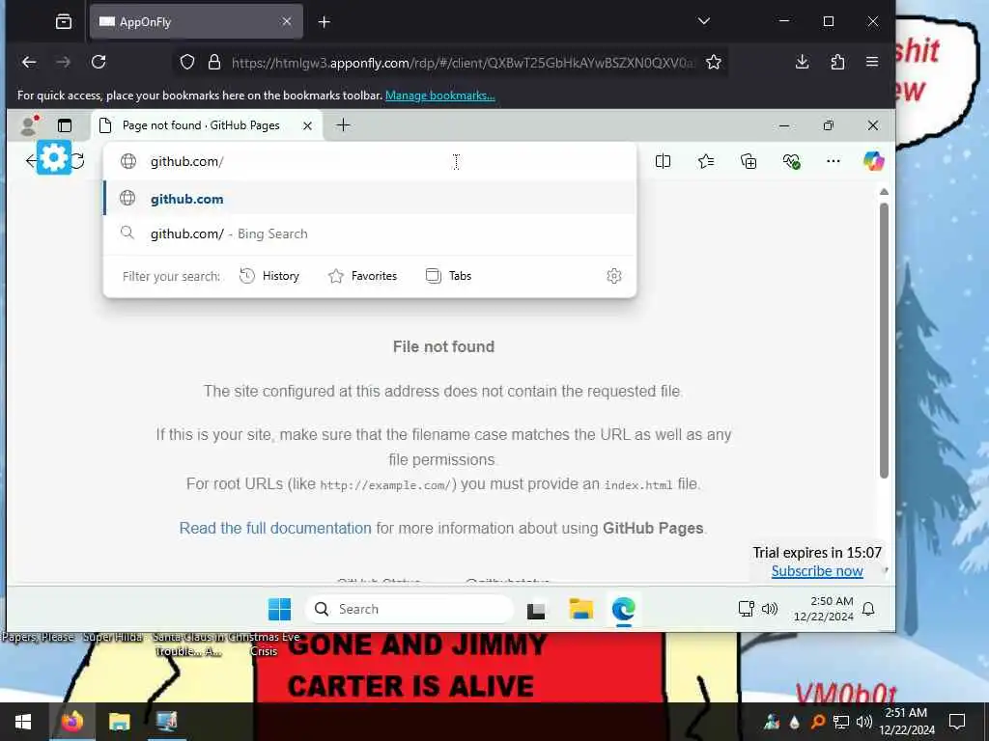
Task: Open Edge Browser essentials heart icon
Action: point(791,161)
